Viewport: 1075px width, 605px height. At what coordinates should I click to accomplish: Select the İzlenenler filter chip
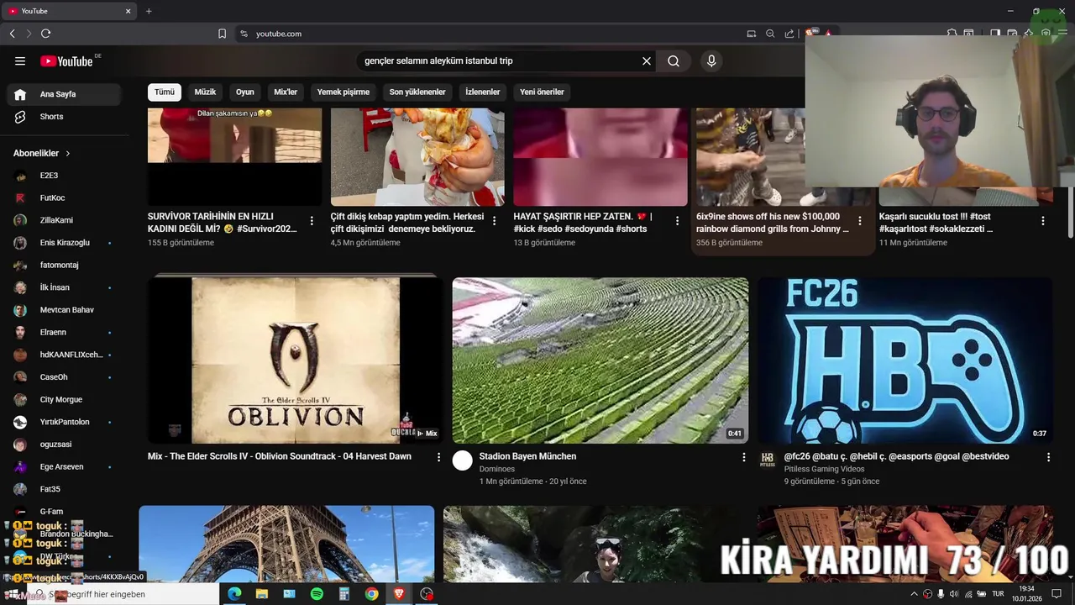(483, 92)
